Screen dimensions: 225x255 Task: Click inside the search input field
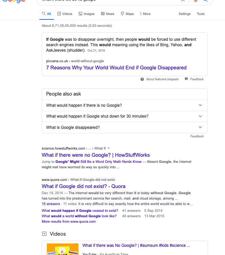109,0
